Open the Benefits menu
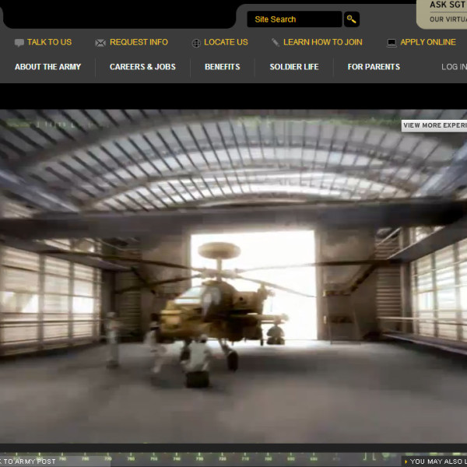 (x=223, y=67)
